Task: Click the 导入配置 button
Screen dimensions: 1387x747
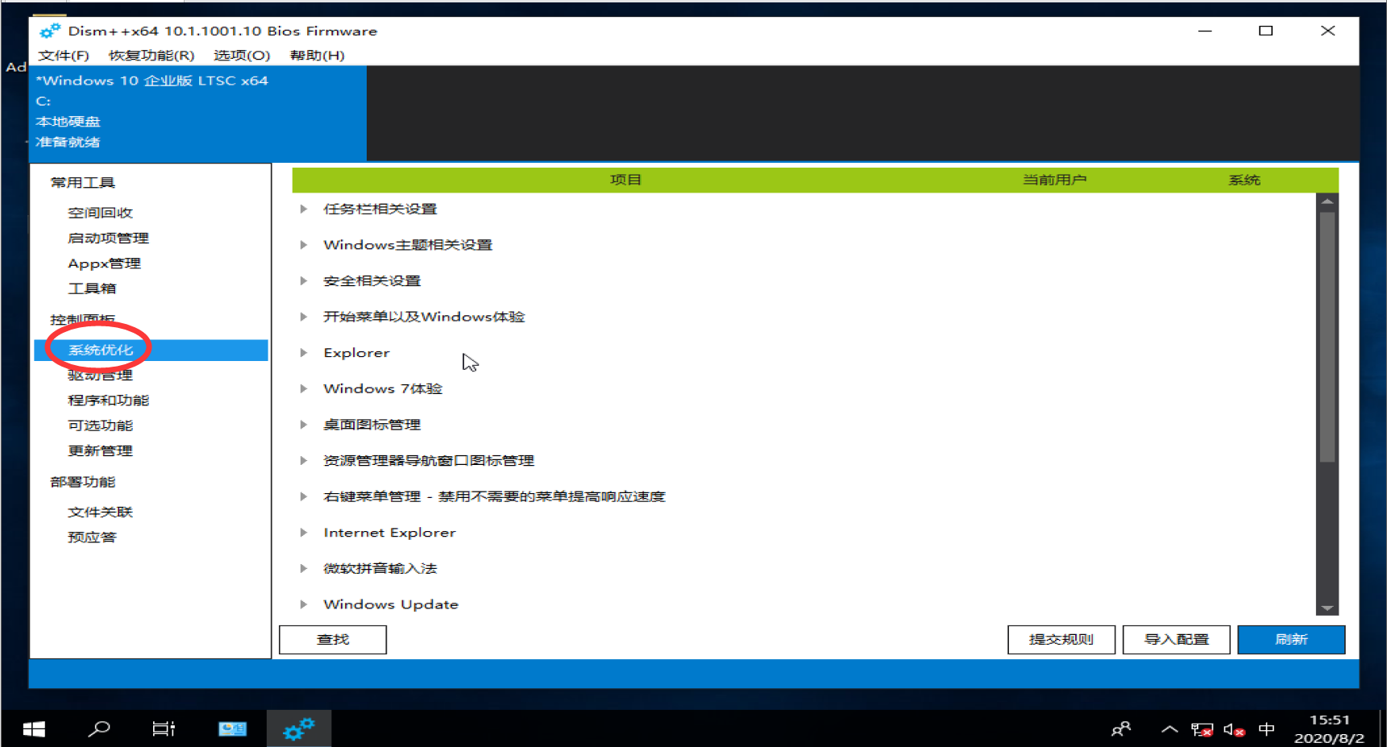Action: [x=1176, y=640]
